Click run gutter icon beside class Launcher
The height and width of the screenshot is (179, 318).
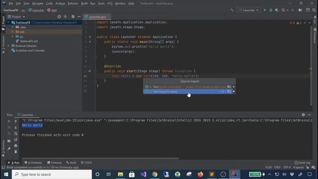pyautogui.click(x=90, y=37)
